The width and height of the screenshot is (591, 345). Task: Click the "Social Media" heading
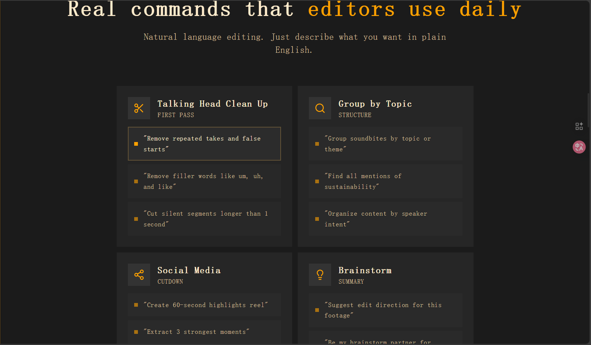click(189, 270)
